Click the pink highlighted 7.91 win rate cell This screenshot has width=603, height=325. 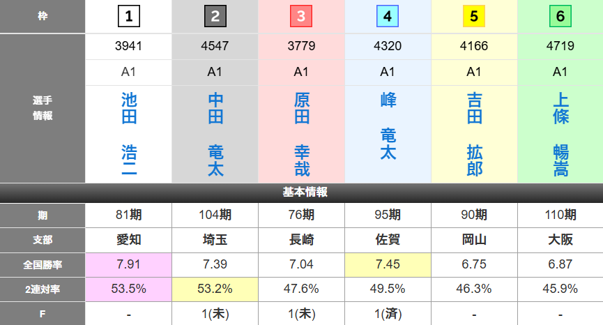pyautogui.click(x=129, y=264)
